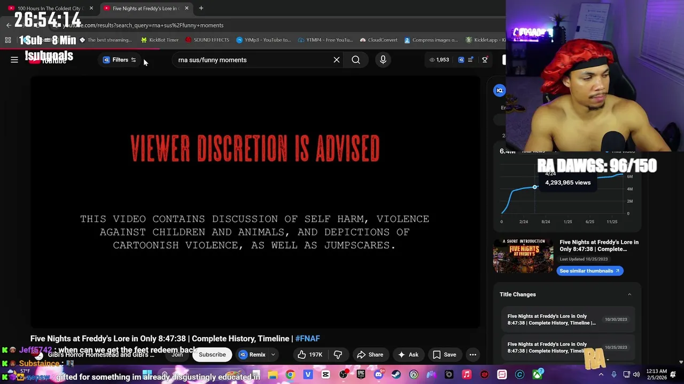Open the vidIQ list icon in header
This screenshot has width=684, height=384.
(470, 60)
